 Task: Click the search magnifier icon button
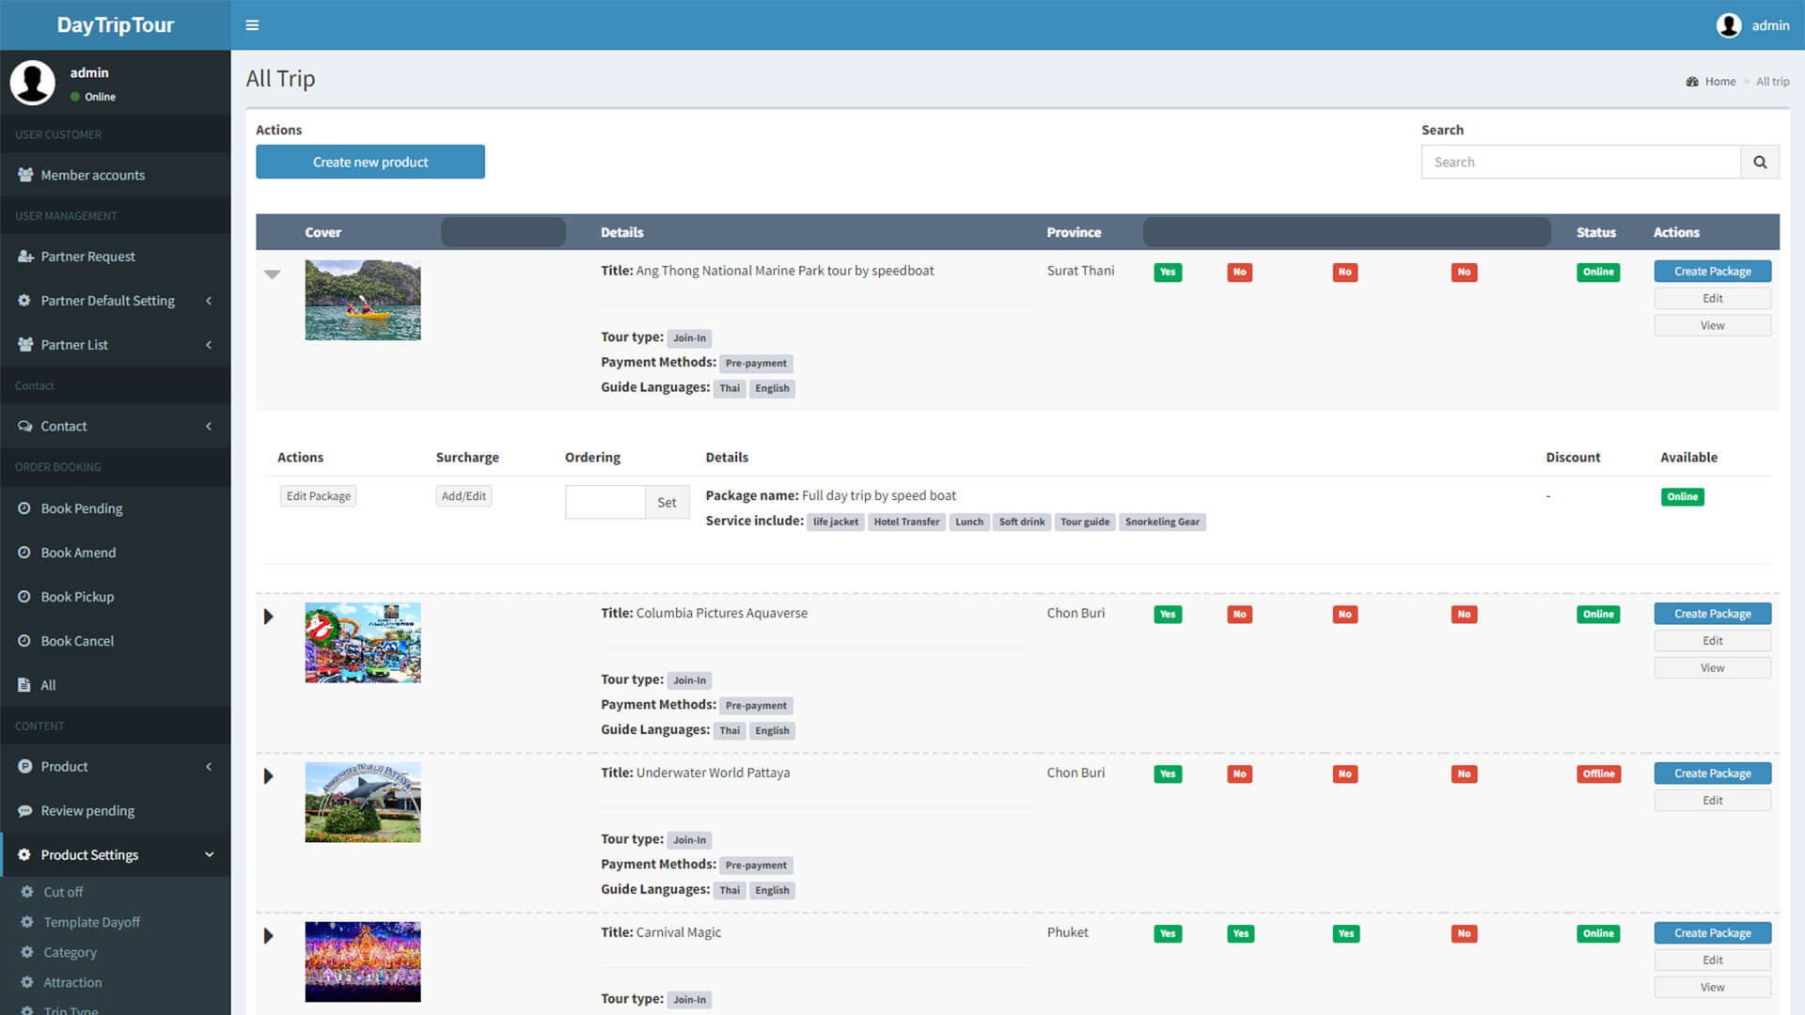pyautogui.click(x=1759, y=162)
